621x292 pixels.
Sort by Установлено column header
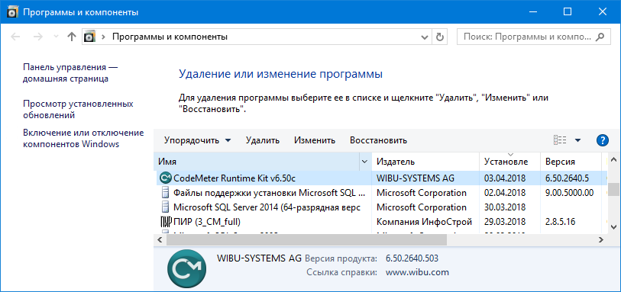tap(510, 162)
